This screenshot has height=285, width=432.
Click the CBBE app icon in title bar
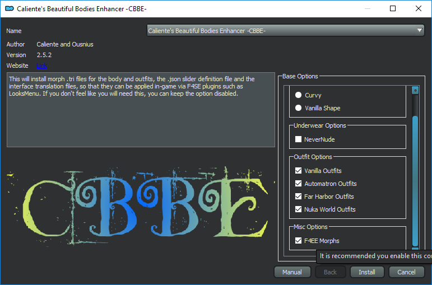tap(8, 8)
